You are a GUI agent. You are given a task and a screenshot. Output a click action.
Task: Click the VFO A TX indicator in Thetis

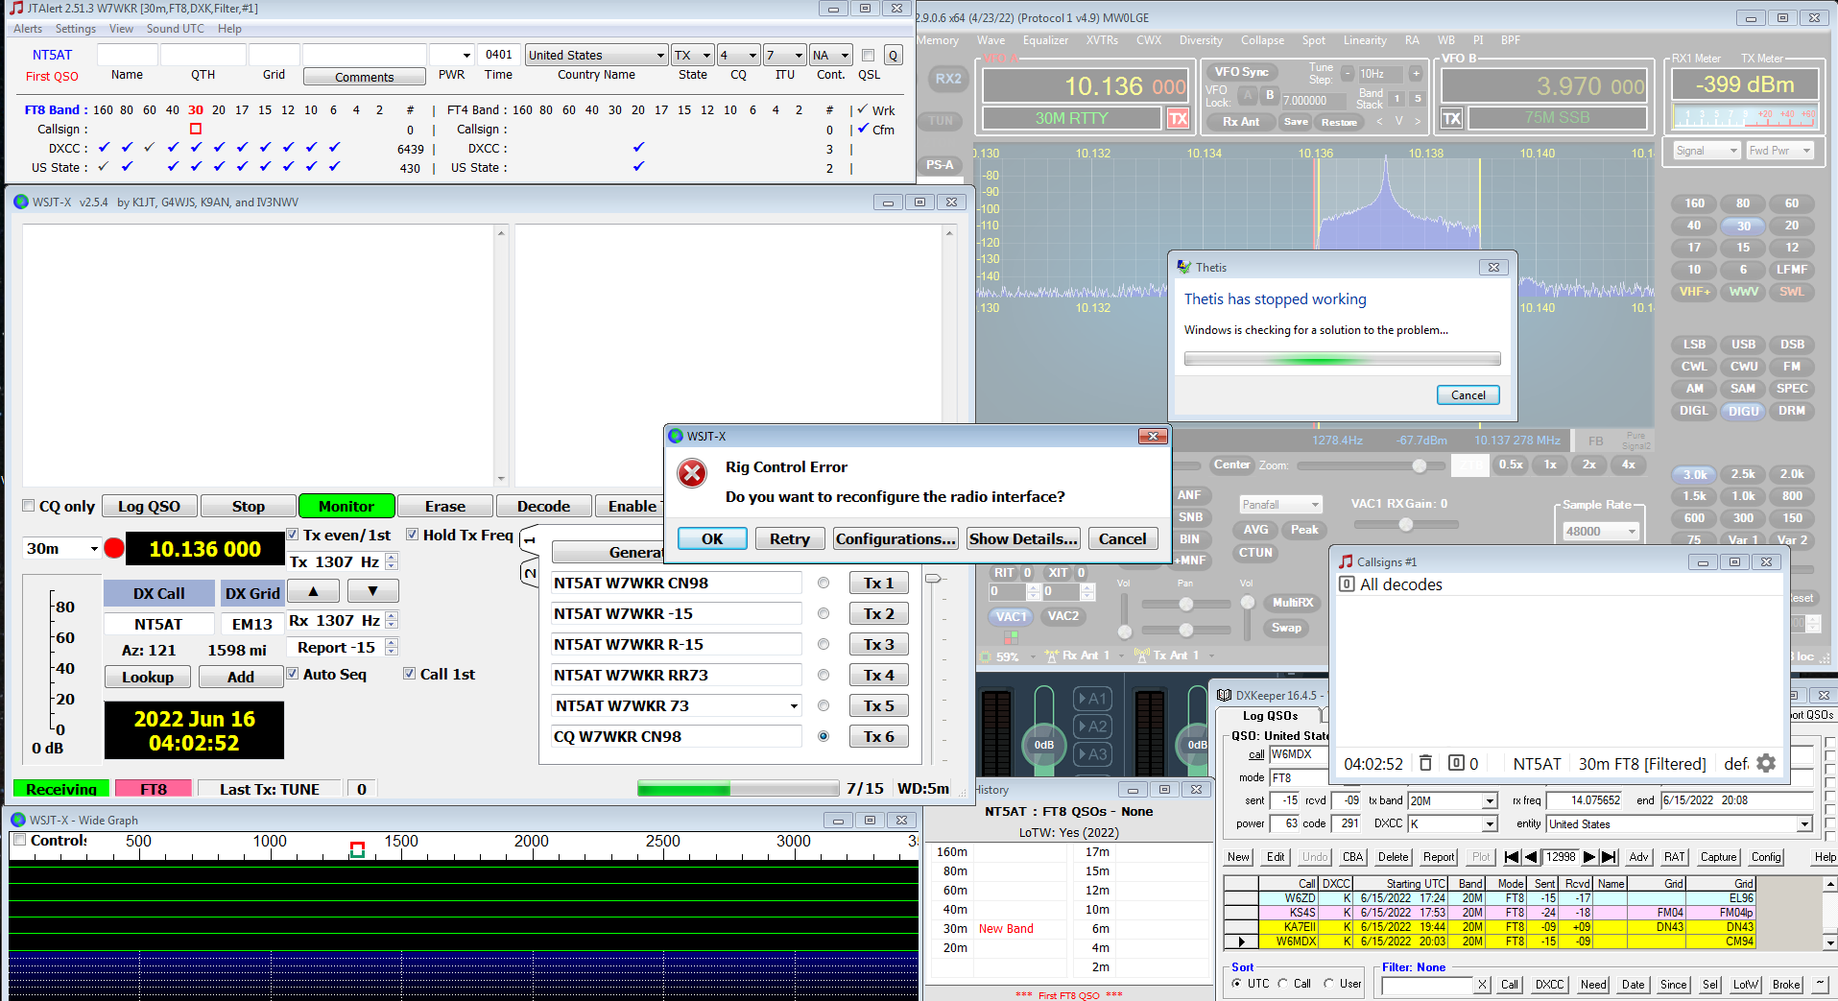[x=1178, y=118]
